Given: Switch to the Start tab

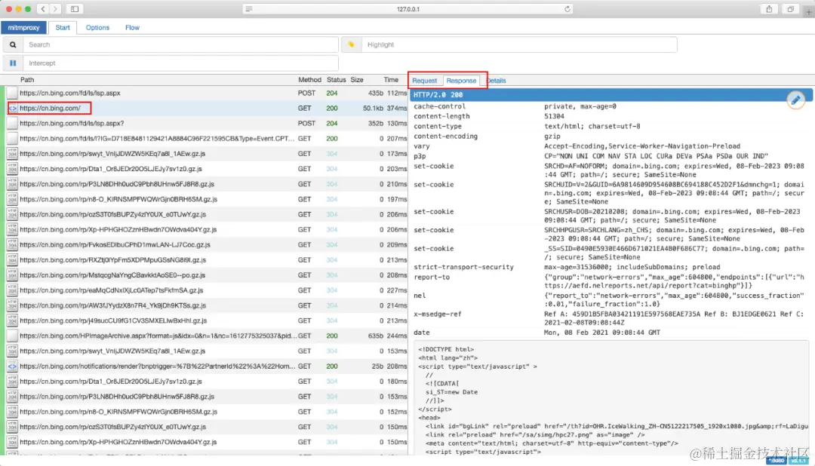Looking at the screenshot, I should pyautogui.click(x=63, y=28).
